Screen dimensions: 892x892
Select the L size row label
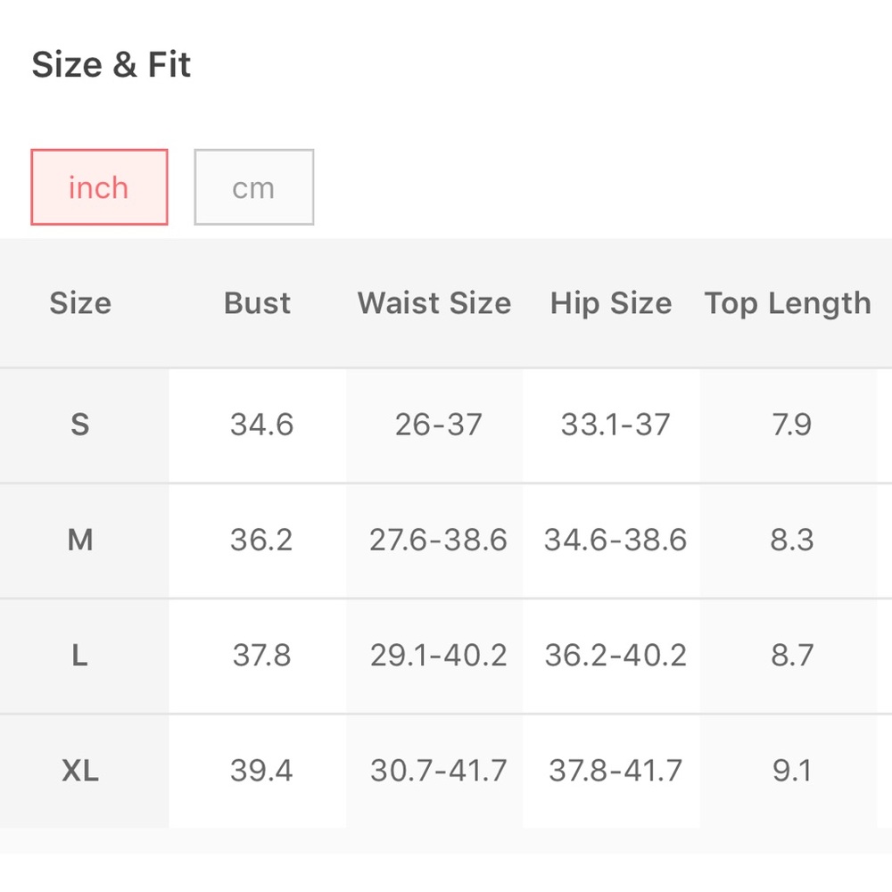[x=80, y=655]
